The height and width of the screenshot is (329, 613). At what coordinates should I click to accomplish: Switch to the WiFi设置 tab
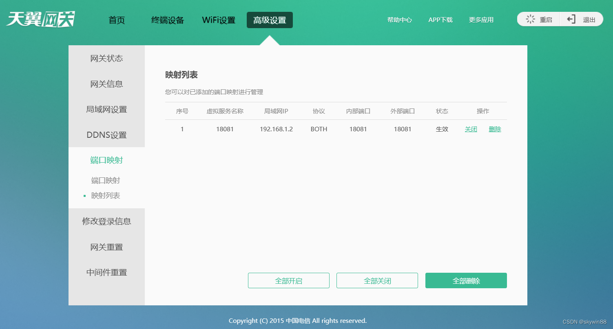(219, 20)
